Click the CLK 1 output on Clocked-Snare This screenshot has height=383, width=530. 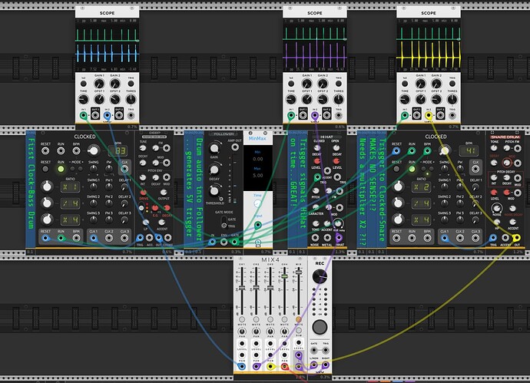[445, 238]
